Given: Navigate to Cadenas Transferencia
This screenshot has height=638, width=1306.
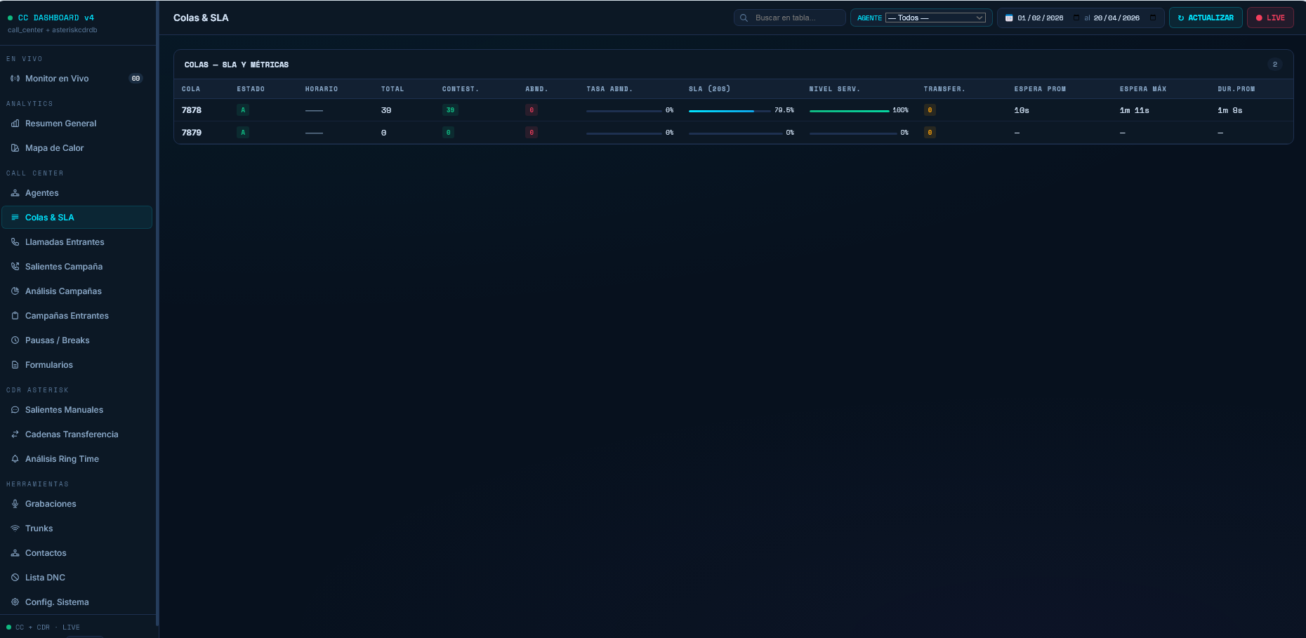Looking at the screenshot, I should click(x=72, y=434).
